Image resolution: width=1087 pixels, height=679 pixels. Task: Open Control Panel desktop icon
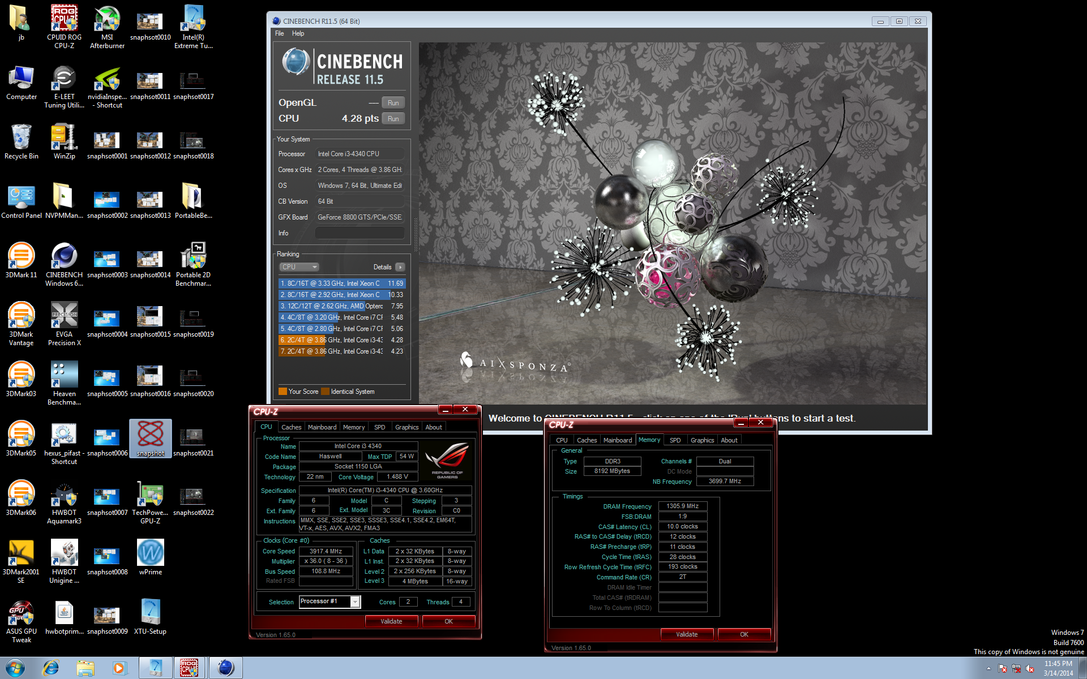pos(21,201)
